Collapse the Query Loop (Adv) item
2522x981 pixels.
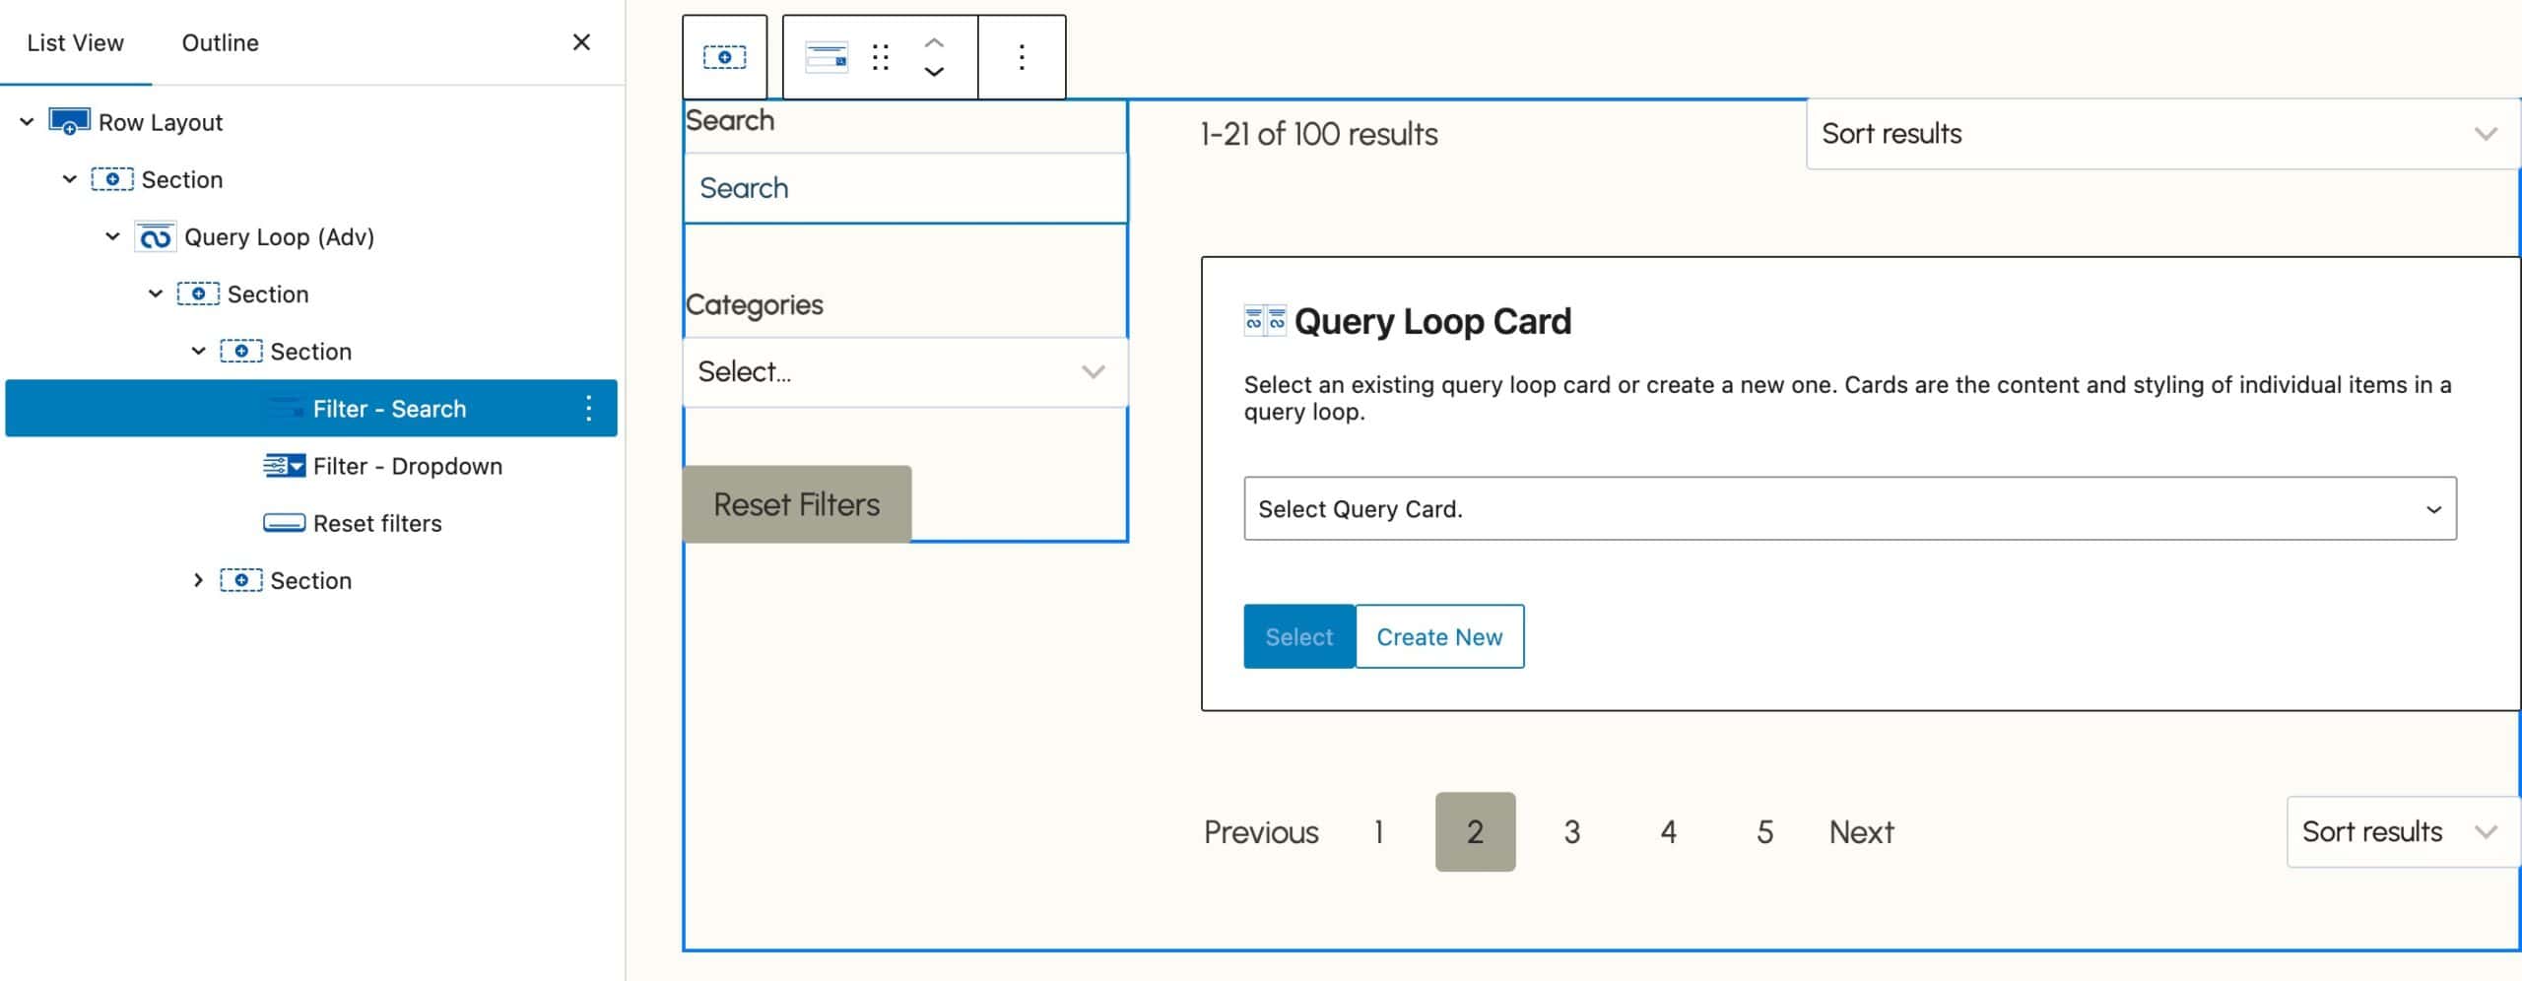(113, 236)
